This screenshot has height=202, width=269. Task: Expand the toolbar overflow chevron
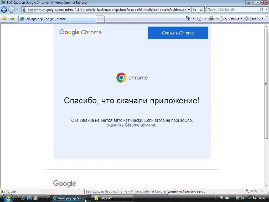pos(267,16)
